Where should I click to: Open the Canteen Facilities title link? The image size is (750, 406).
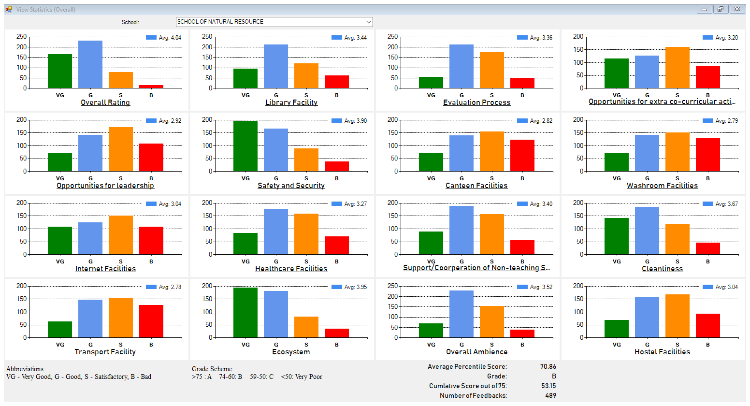pos(476,186)
